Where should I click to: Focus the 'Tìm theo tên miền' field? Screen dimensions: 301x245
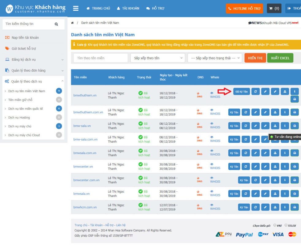pos(101,58)
